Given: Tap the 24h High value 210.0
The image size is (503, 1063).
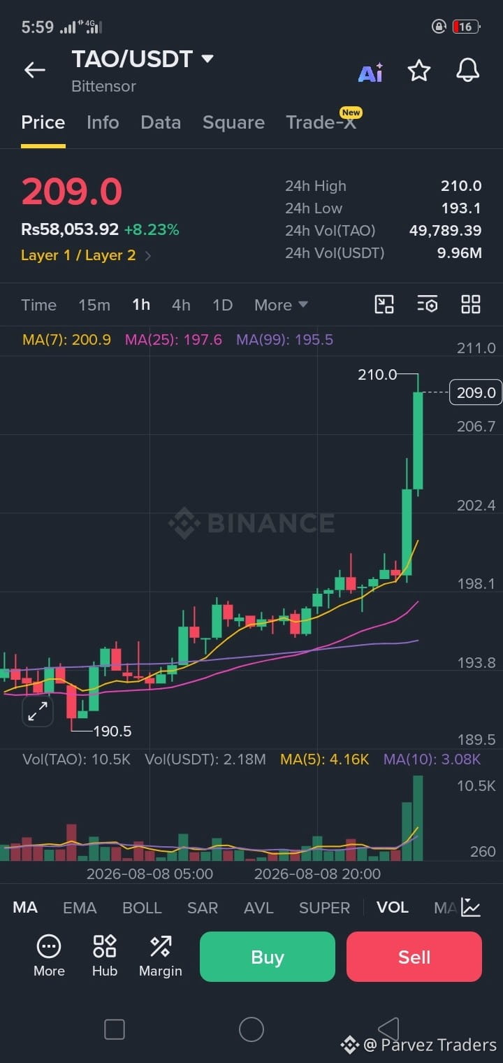Looking at the screenshot, I should pyautogui.click(x=461, y=186).
